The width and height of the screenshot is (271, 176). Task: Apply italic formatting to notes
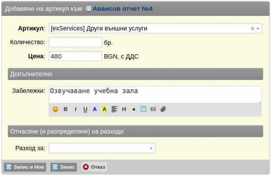[x=75, y=109]
